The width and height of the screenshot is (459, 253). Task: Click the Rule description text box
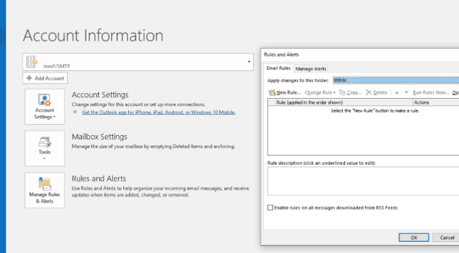click(362, 181)
